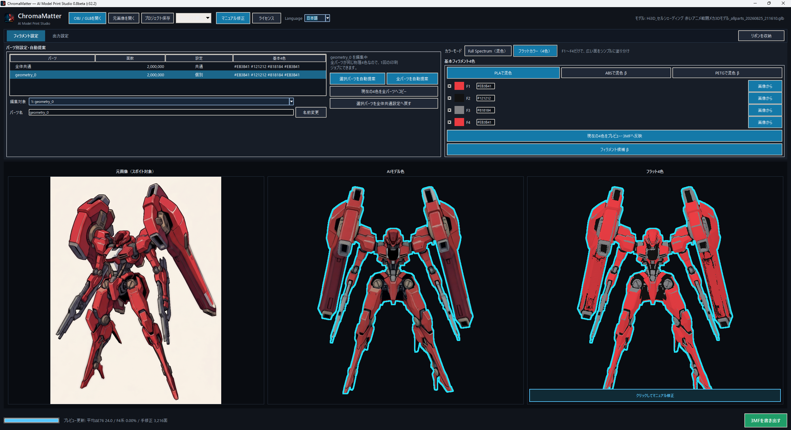Click 画像から button for F4
The image size is (791, 430).
pyautogui.click(x=765, y=122)
